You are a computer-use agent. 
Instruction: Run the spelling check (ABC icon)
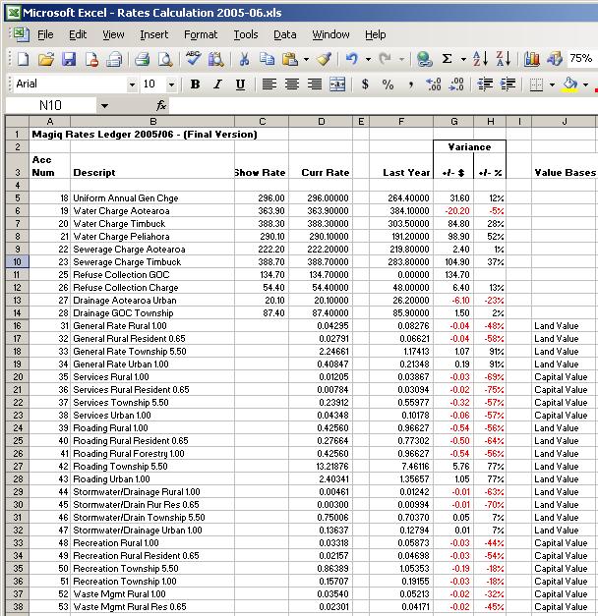click(x=193, y=60)
